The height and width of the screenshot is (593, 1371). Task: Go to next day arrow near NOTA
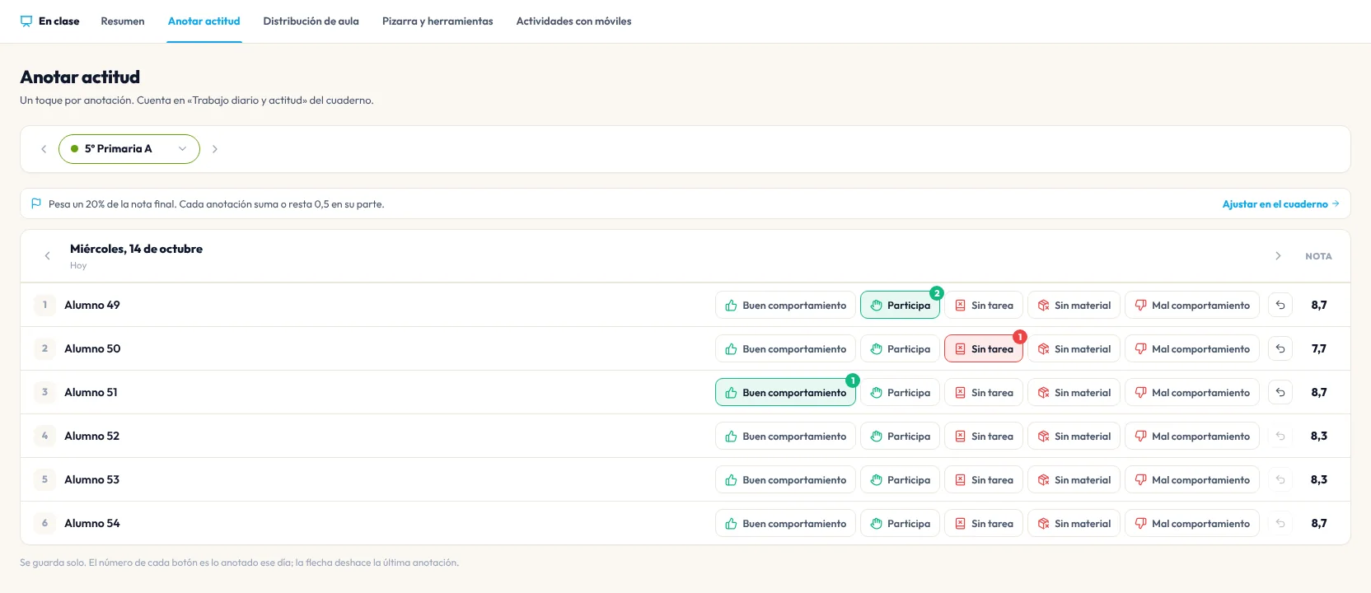(x=1278, y=256)
